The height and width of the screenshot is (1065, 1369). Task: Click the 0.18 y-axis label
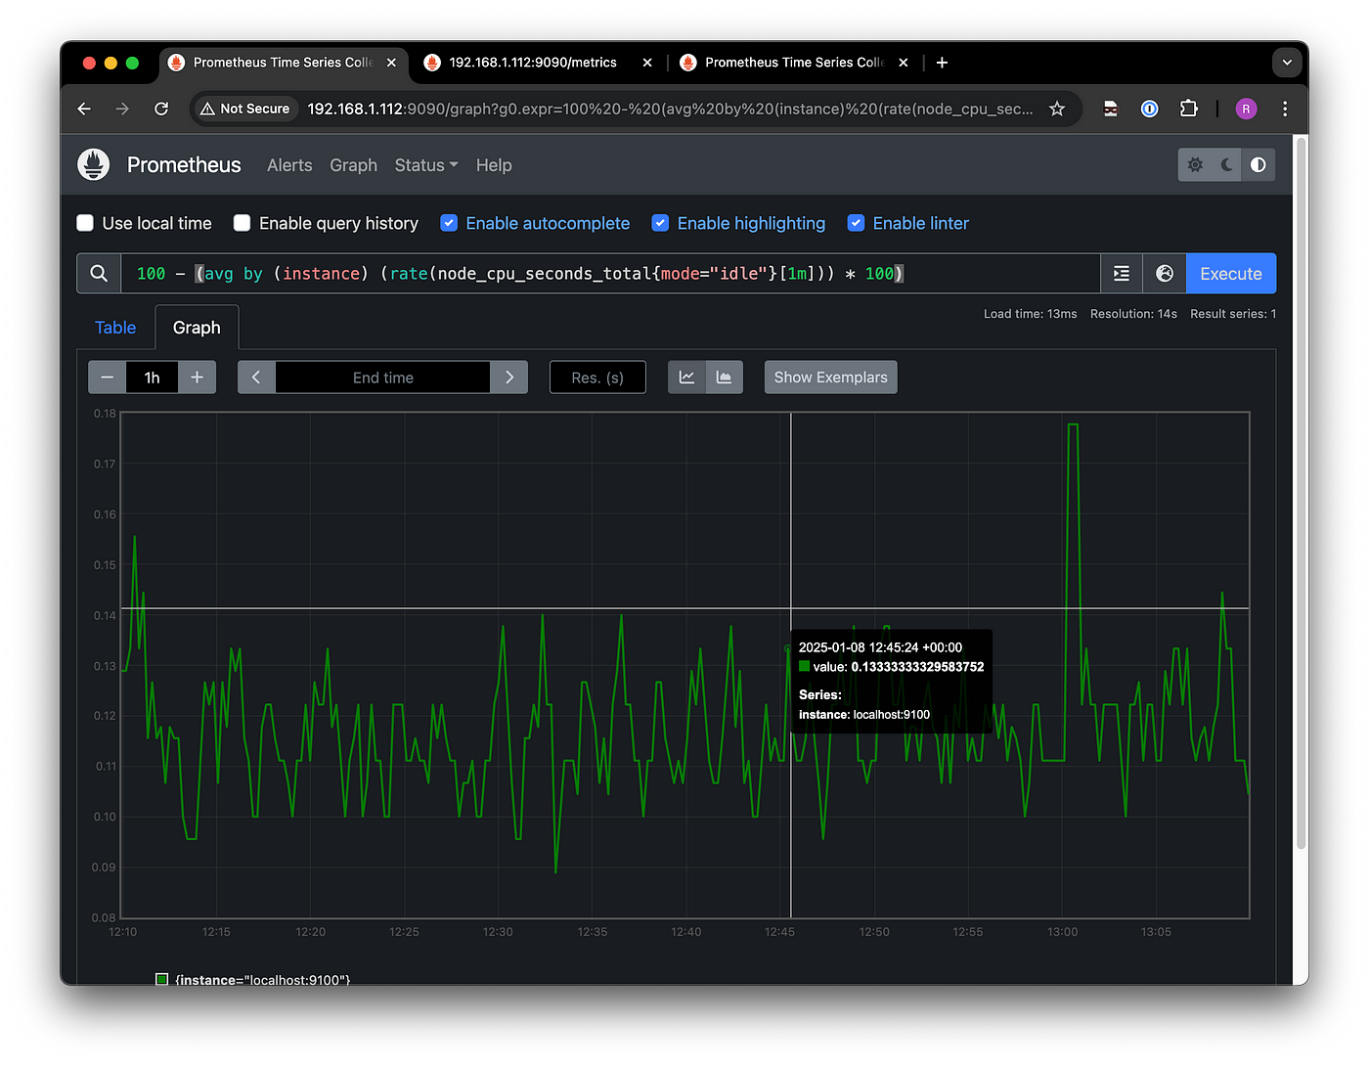point(105,414)
